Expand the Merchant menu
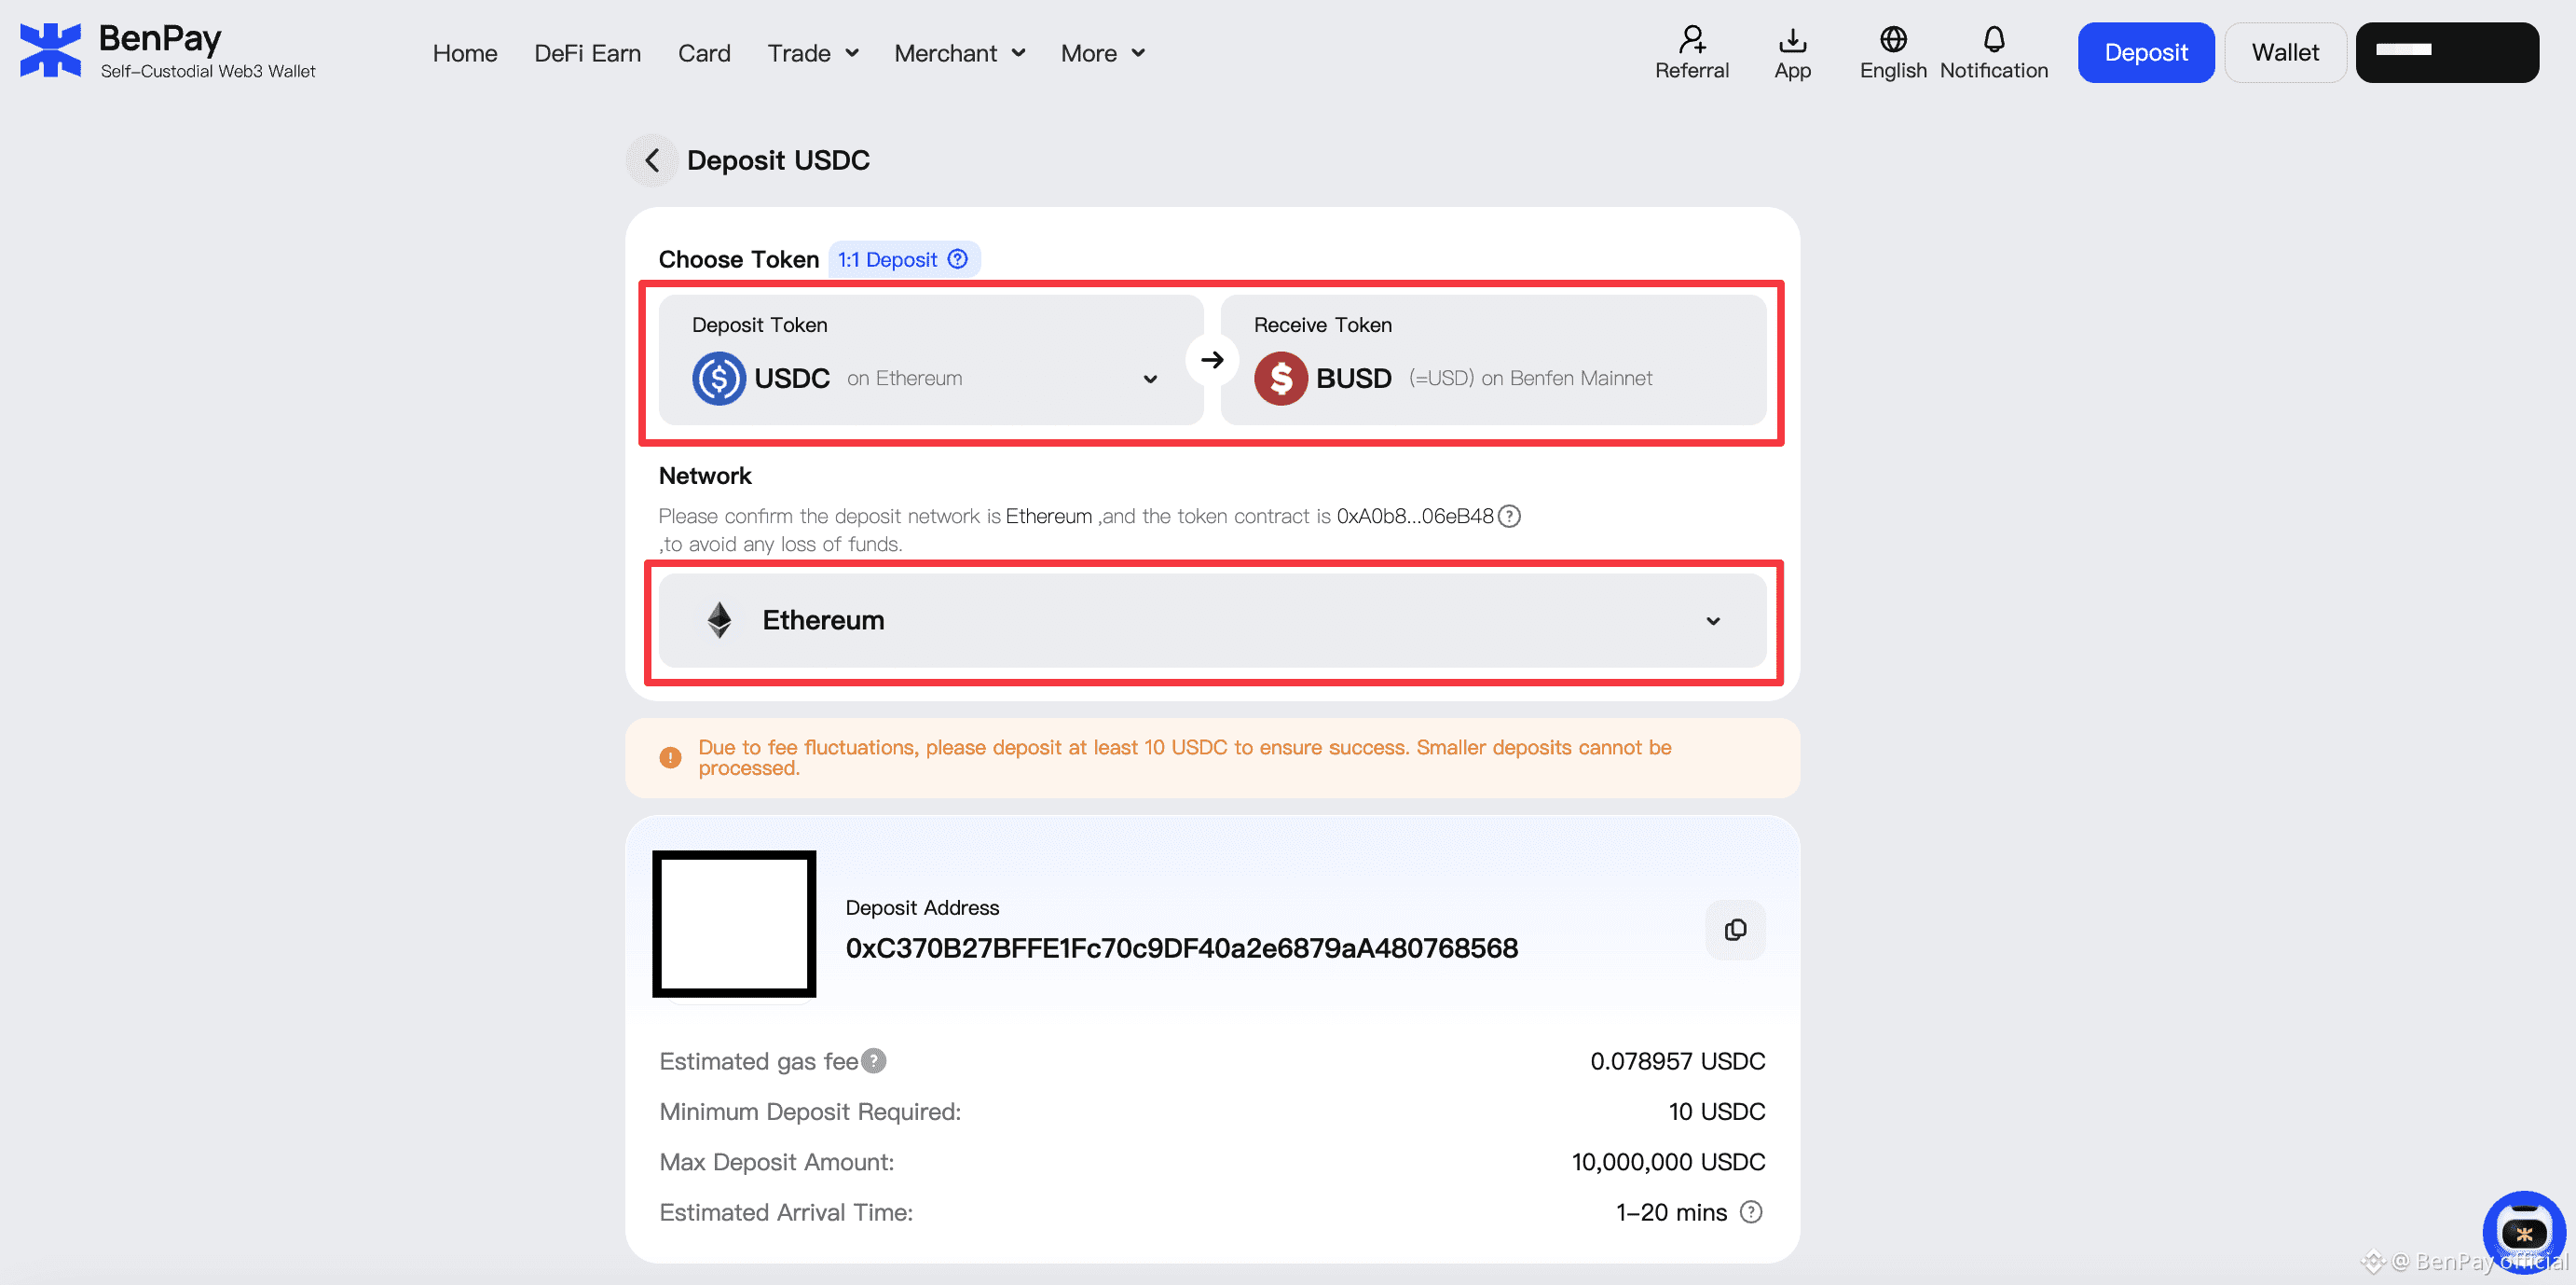This screenshot has width=2576, height=1285. (x=959, y=53)
